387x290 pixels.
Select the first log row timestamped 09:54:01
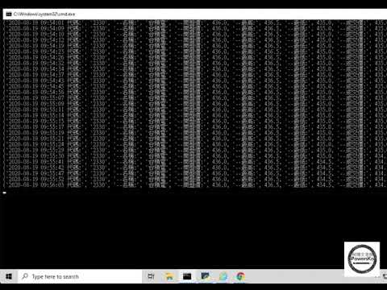tap(195, 23)
